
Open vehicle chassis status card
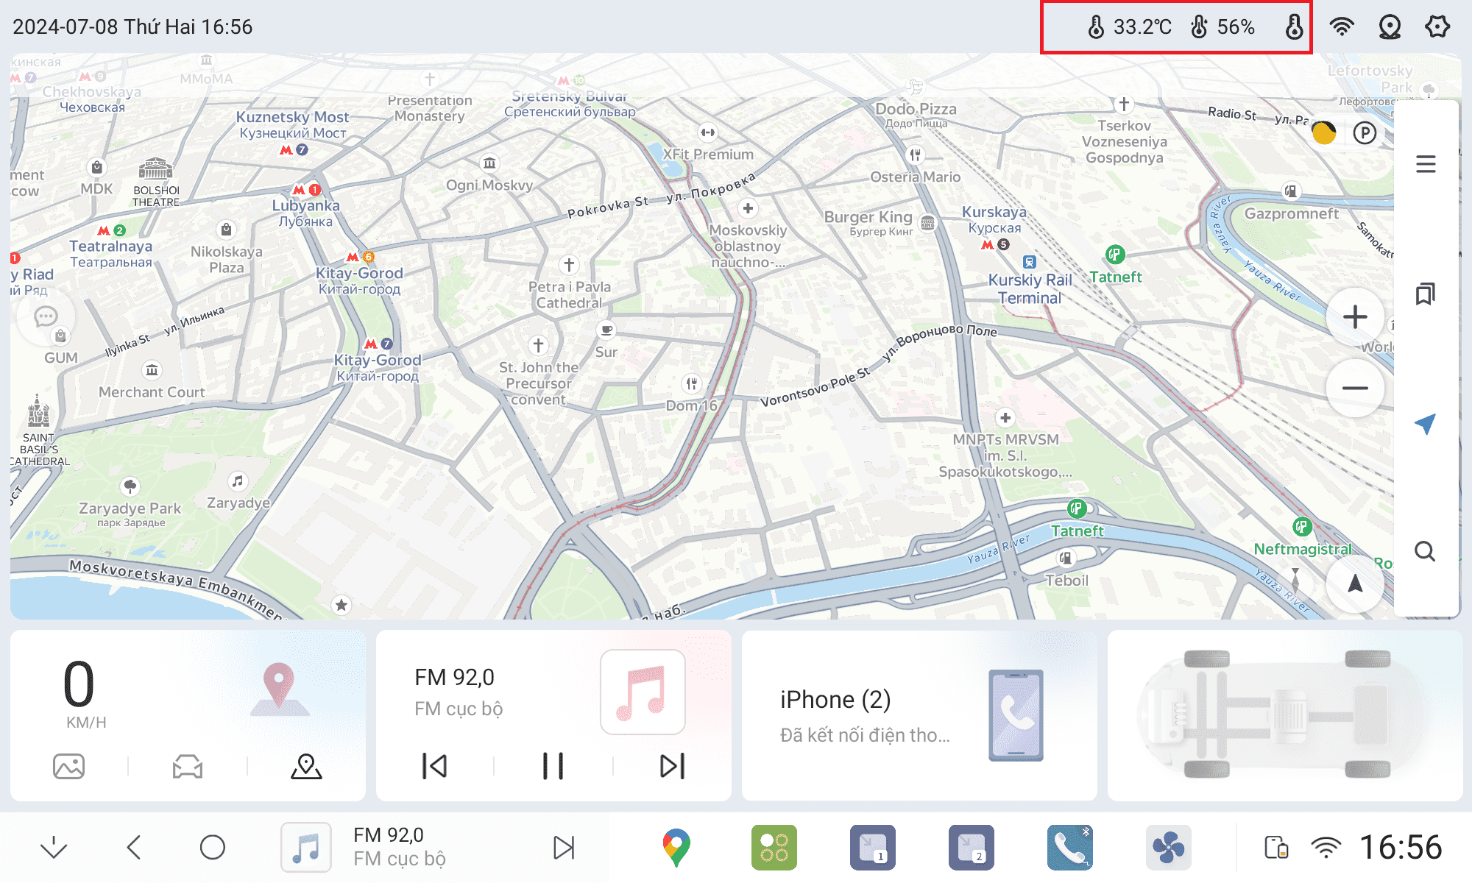[x=1285, y=715]
